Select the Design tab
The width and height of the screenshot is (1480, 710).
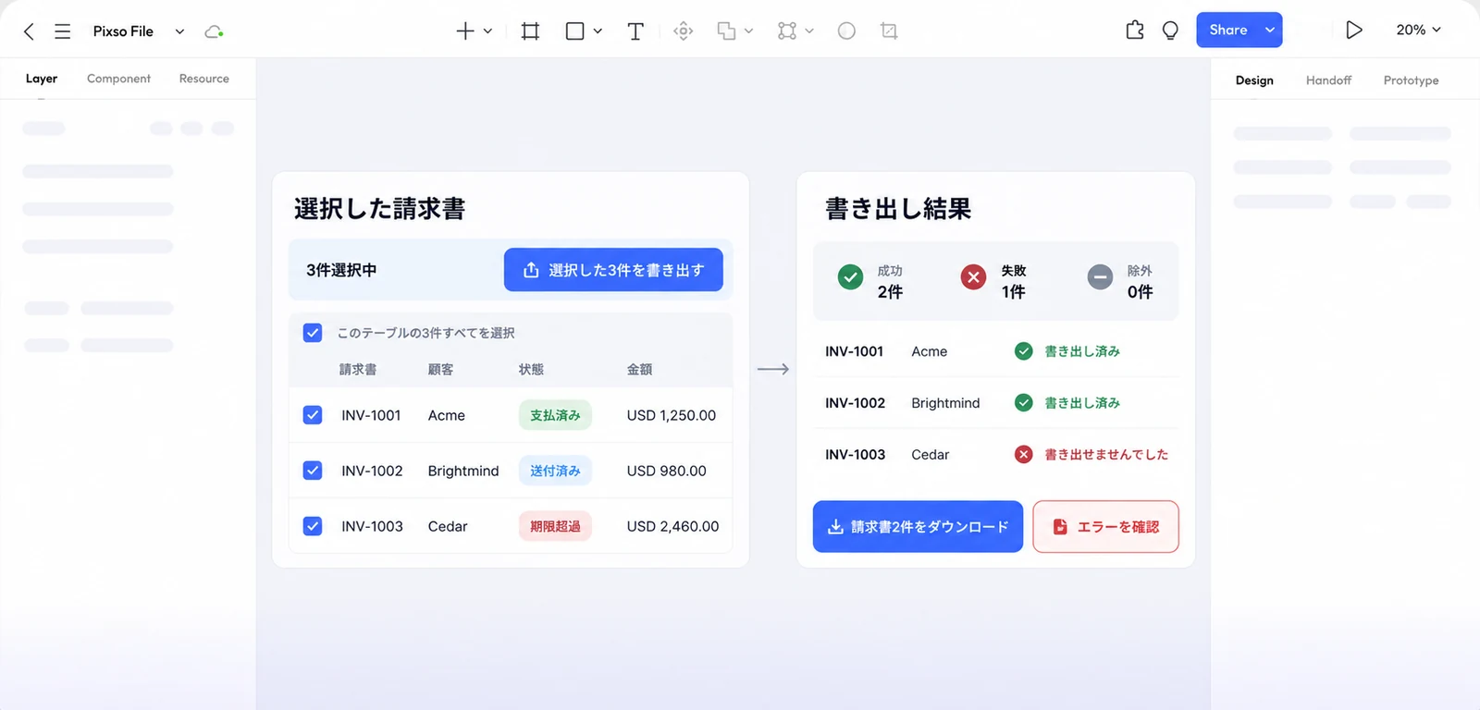pos(1254,80)
